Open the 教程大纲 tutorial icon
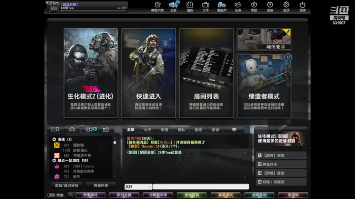Image resolution: width=355 pixels, height=199 pixels. tap(158, 7)
